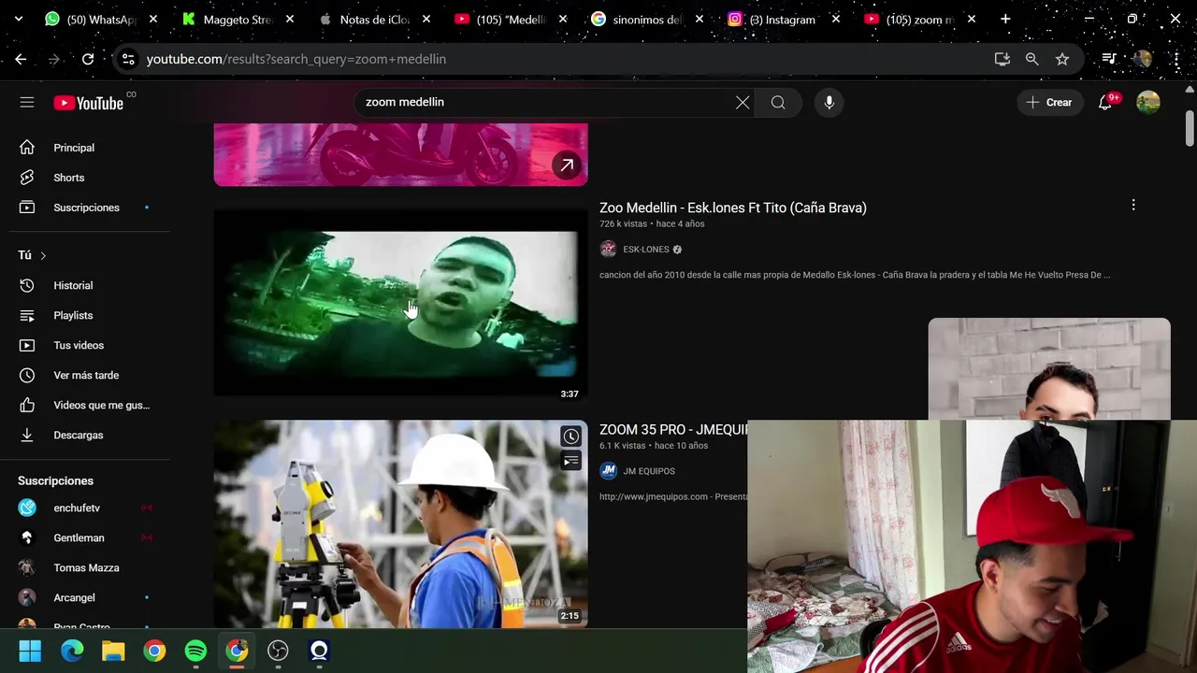Start voice search with microphone
Screen dimensions: 1197x673
(829, 102)
